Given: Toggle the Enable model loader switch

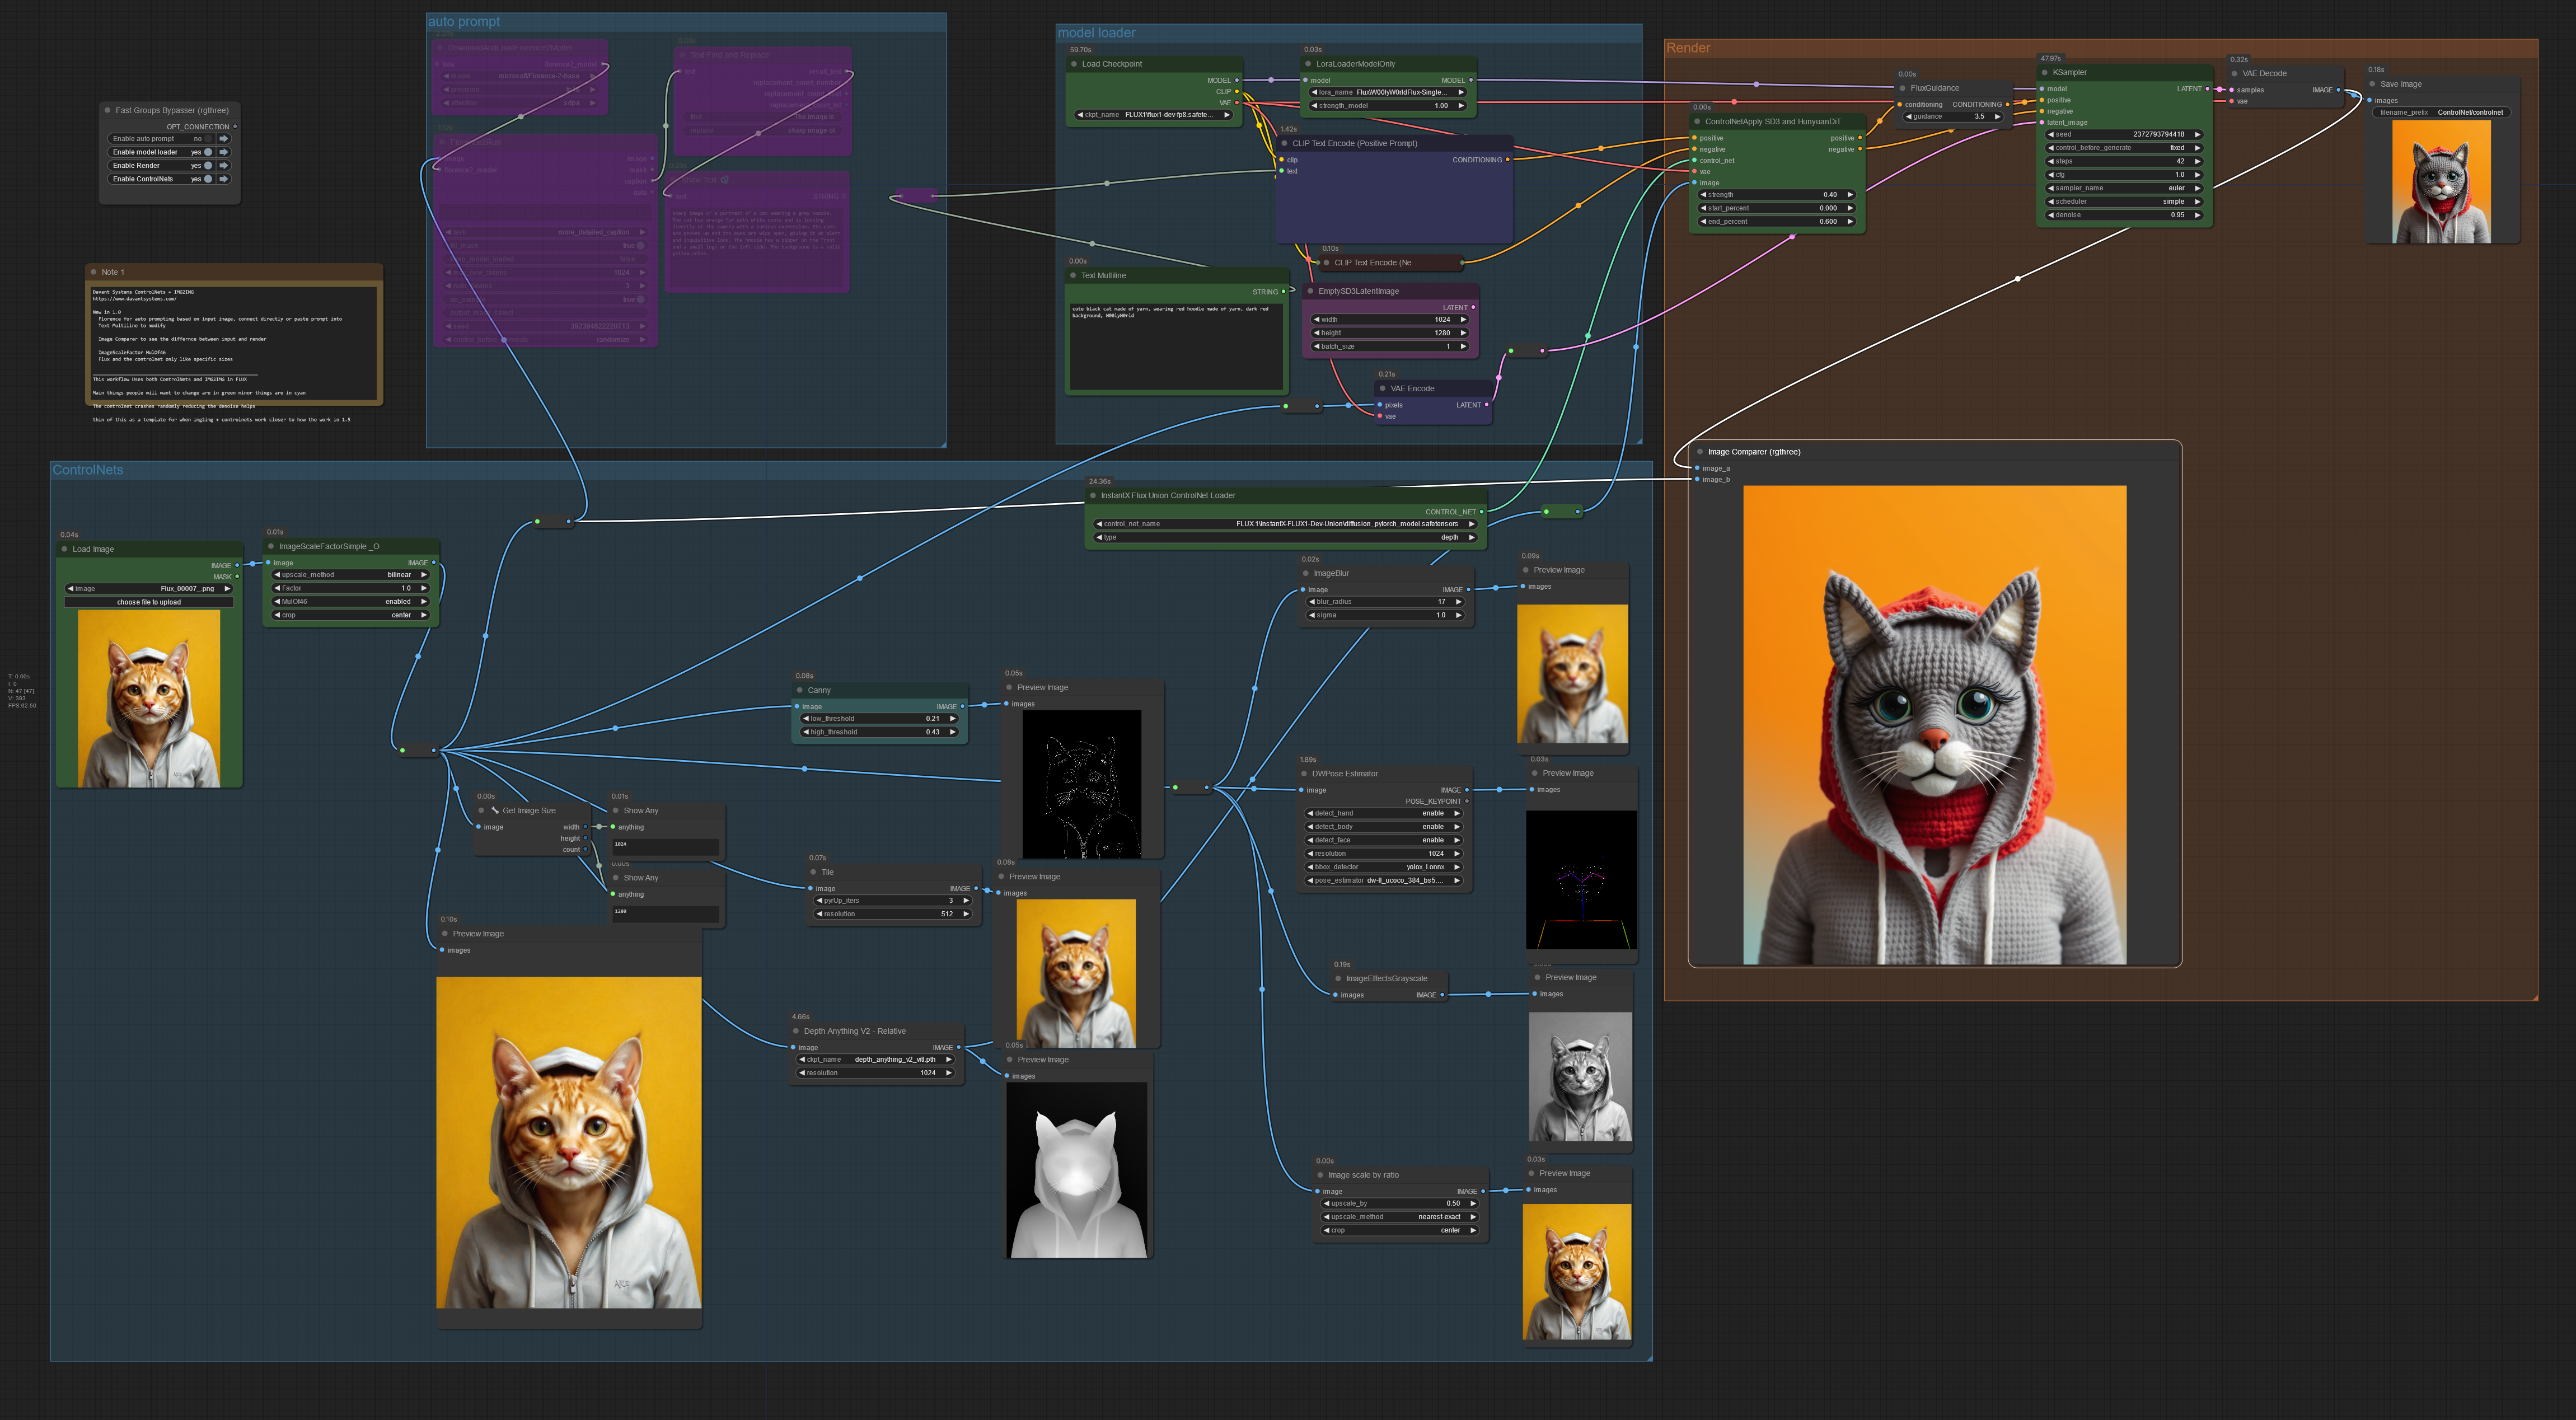Looking at the screenshot, I should tap(208, 152).
